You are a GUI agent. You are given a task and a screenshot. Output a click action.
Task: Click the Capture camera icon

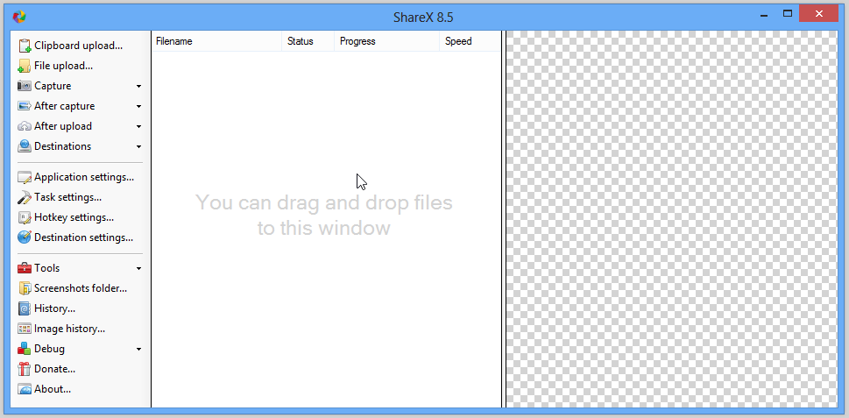click(x=25, y=86)
